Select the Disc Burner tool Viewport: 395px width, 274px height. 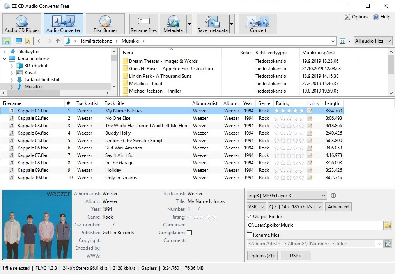105,23
